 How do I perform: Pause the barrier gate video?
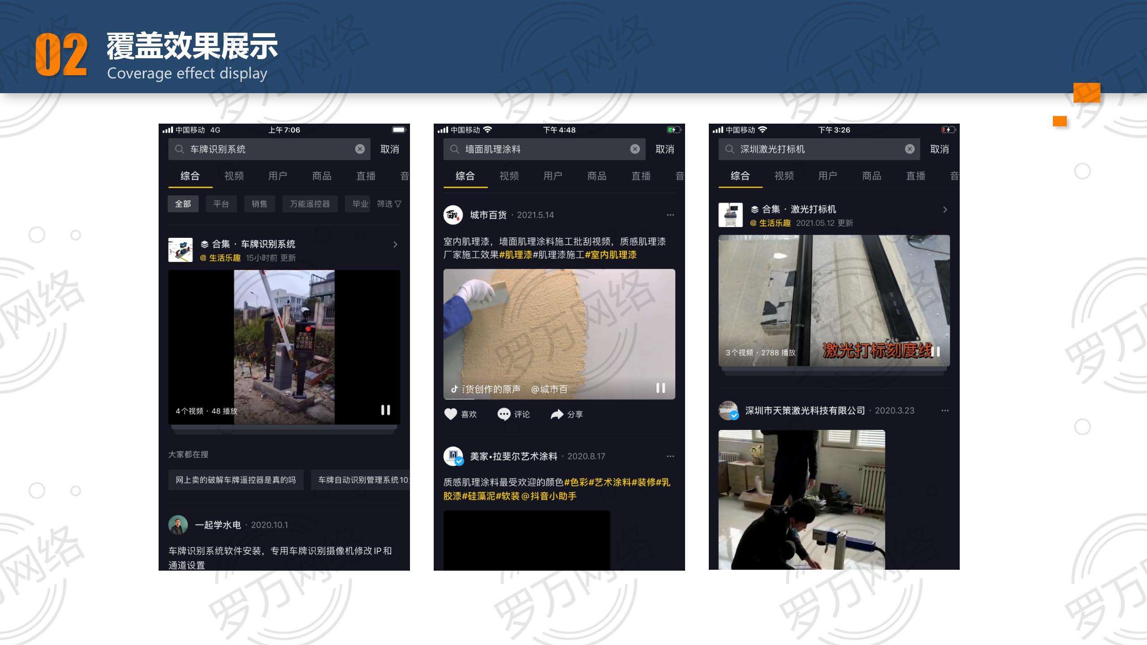coord(385,410)
